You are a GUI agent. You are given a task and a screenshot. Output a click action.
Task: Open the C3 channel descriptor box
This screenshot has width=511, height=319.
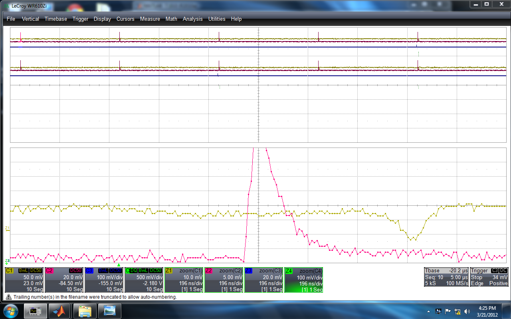[104, 280]
